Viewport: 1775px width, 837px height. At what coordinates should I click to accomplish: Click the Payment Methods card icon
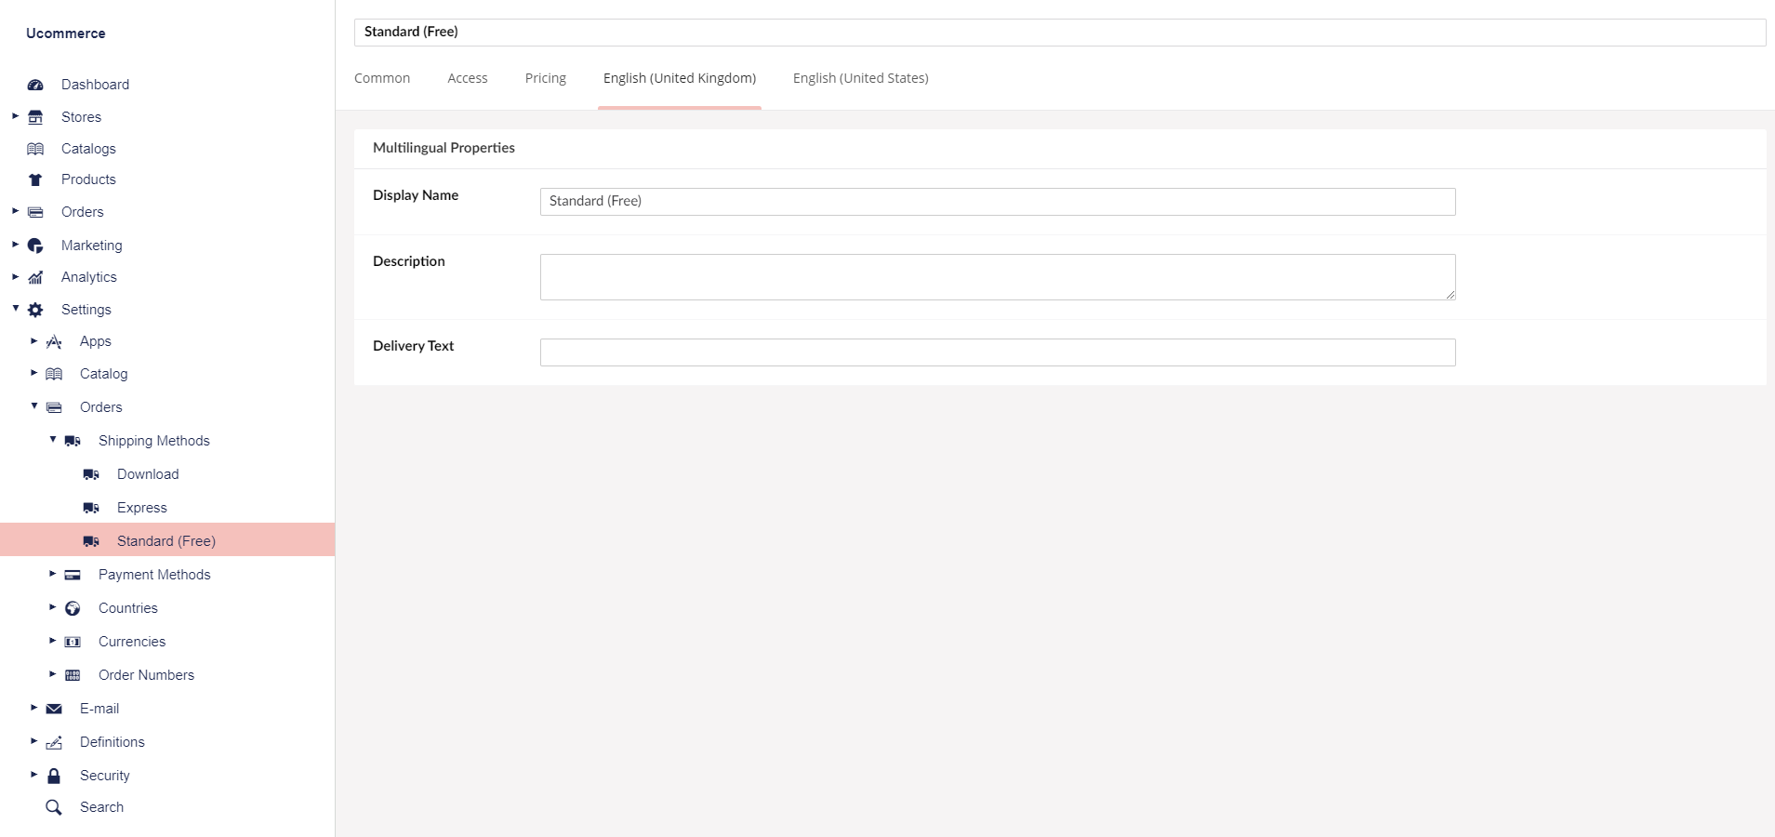73,575
